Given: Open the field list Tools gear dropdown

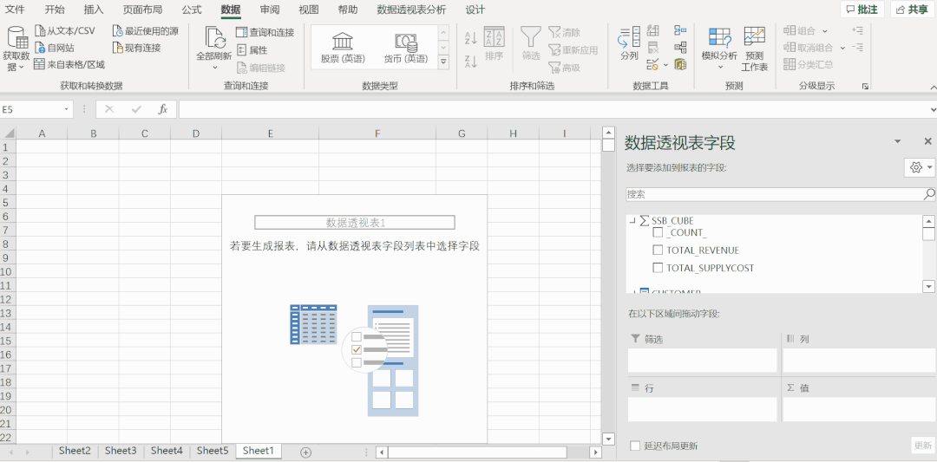Looking at the screenshot, I should click(x=921, y=168).
